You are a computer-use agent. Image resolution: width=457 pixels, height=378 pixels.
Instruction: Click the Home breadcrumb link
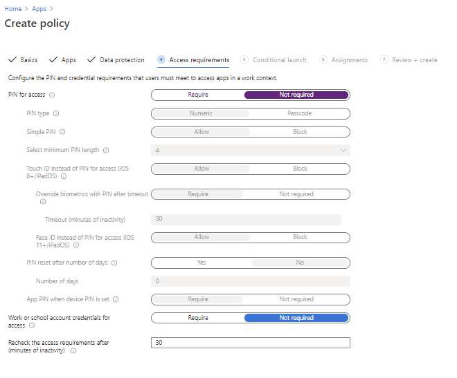pos(13,8)
